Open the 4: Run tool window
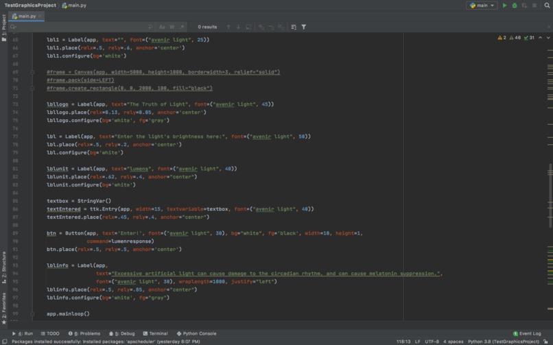The width and height of the screenshot is (553, 345). coord(23,333)
